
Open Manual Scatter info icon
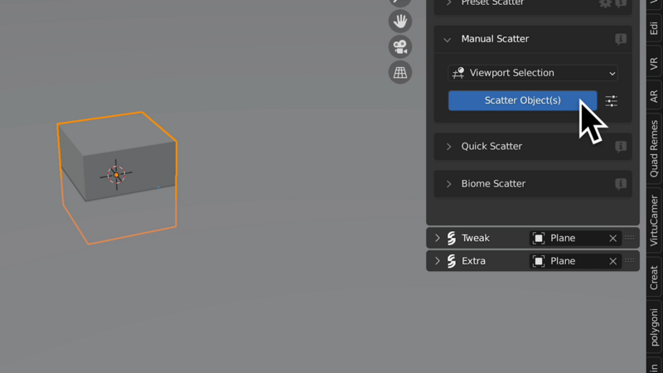click(x=620, y=39)
